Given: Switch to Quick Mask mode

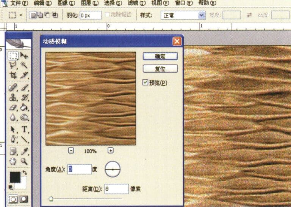Looking at the screenshot, I should 24,199.
